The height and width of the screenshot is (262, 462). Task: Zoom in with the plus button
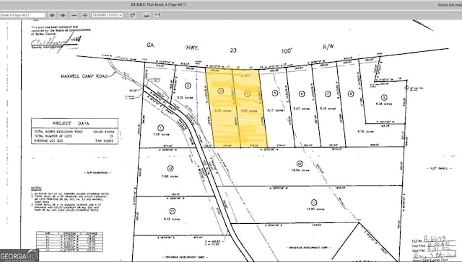click(85, 15)
